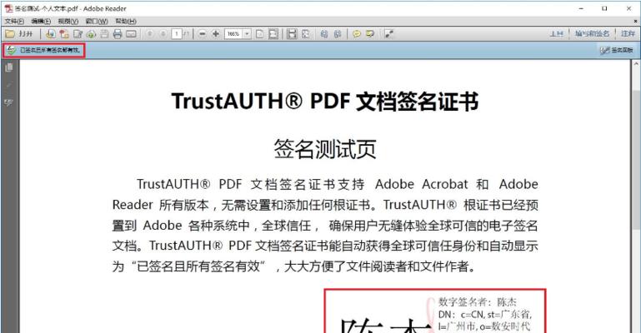Viewport: 641px width, 333px height.
Task: Click the signed-and-valid status message
Action: pos(50,50)
